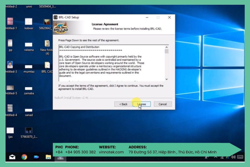This screenshot has height=167, width=250.
Task: Click the "License Agreement" heading text
Action: tap(105, 24)
